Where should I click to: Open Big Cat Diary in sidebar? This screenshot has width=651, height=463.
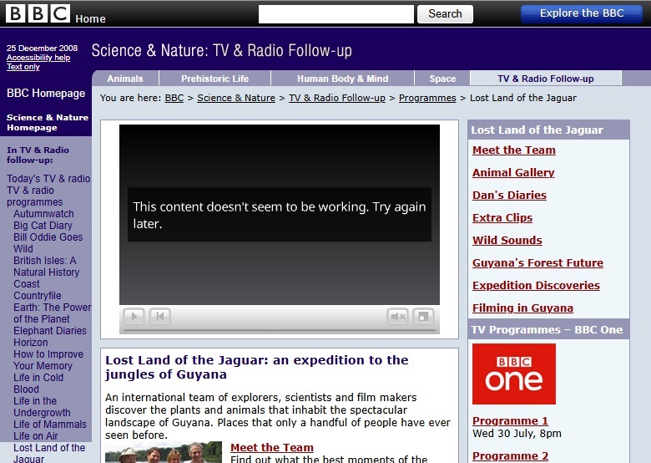(43, 226)
